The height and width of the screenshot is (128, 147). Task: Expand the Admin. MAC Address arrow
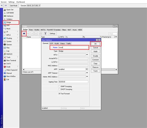(87, 77)
